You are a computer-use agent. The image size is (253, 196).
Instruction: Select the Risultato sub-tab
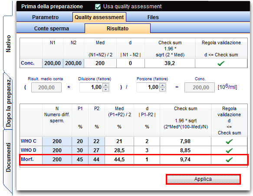pos(118,28)
